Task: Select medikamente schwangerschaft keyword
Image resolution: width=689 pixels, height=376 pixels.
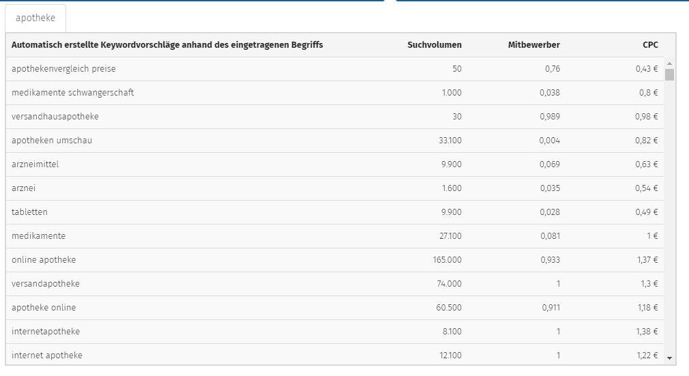Action: [72, 93]
